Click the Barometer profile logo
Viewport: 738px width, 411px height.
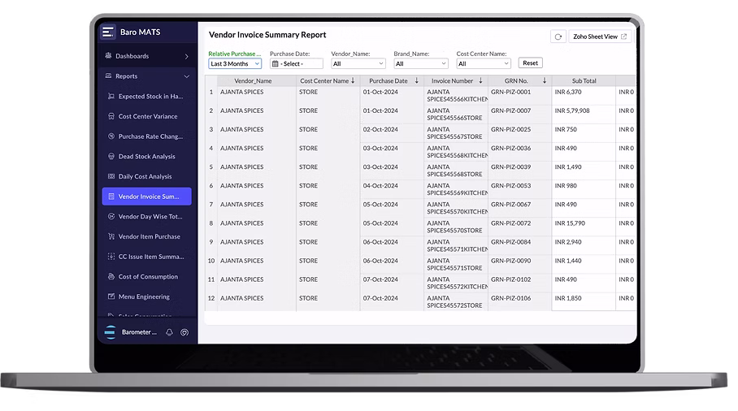coord(111,332)
